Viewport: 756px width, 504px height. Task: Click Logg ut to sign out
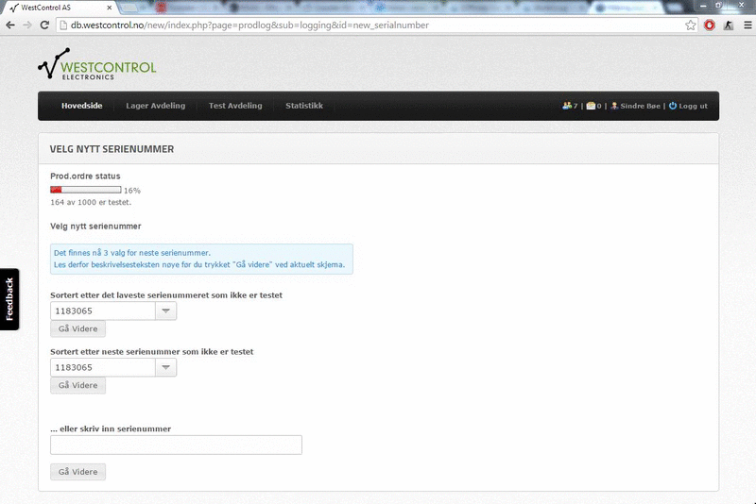[688, 106]
